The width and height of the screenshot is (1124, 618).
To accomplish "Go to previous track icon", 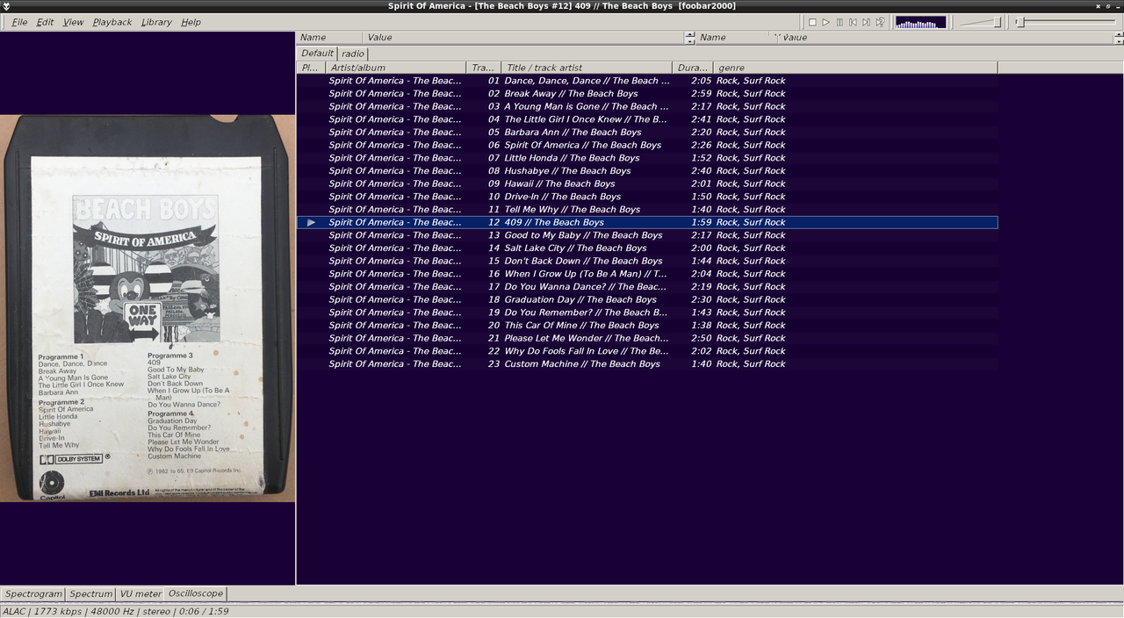I will point(853,22).
